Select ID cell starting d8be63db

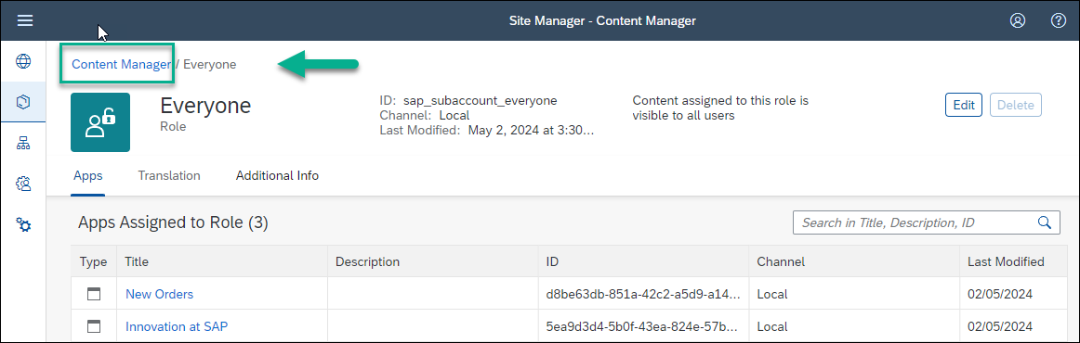pos(643,294)
